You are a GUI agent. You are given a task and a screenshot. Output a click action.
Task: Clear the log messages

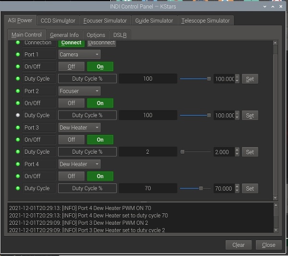coord(238,245)
